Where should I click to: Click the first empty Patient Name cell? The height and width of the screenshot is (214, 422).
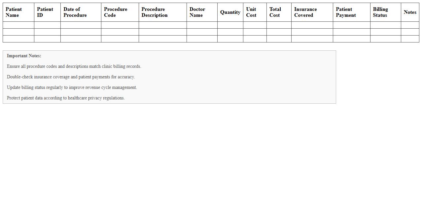[18, 24]
